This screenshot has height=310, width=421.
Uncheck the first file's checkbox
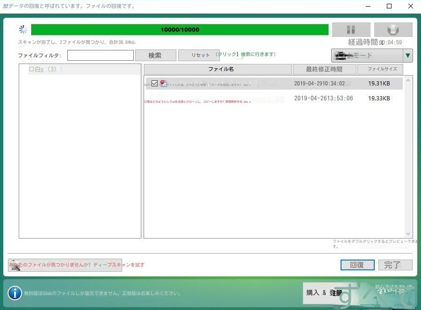coord(155,84)
